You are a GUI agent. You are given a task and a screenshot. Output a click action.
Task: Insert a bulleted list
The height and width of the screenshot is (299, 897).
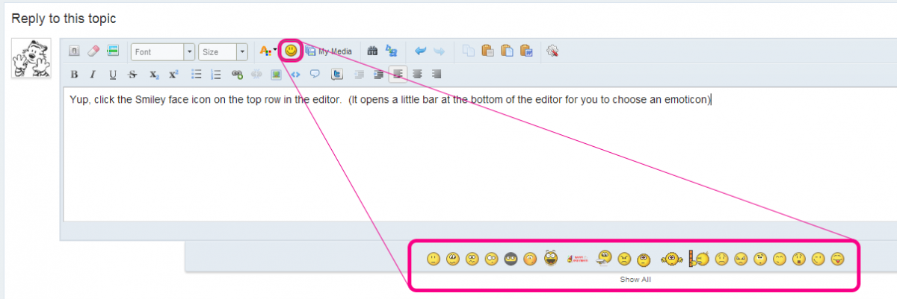click(197, 75)
